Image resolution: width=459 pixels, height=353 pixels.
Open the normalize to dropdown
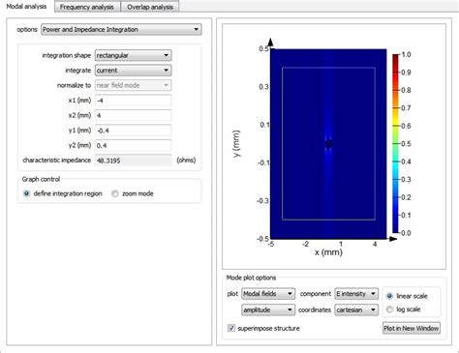[x=133, y=85]
